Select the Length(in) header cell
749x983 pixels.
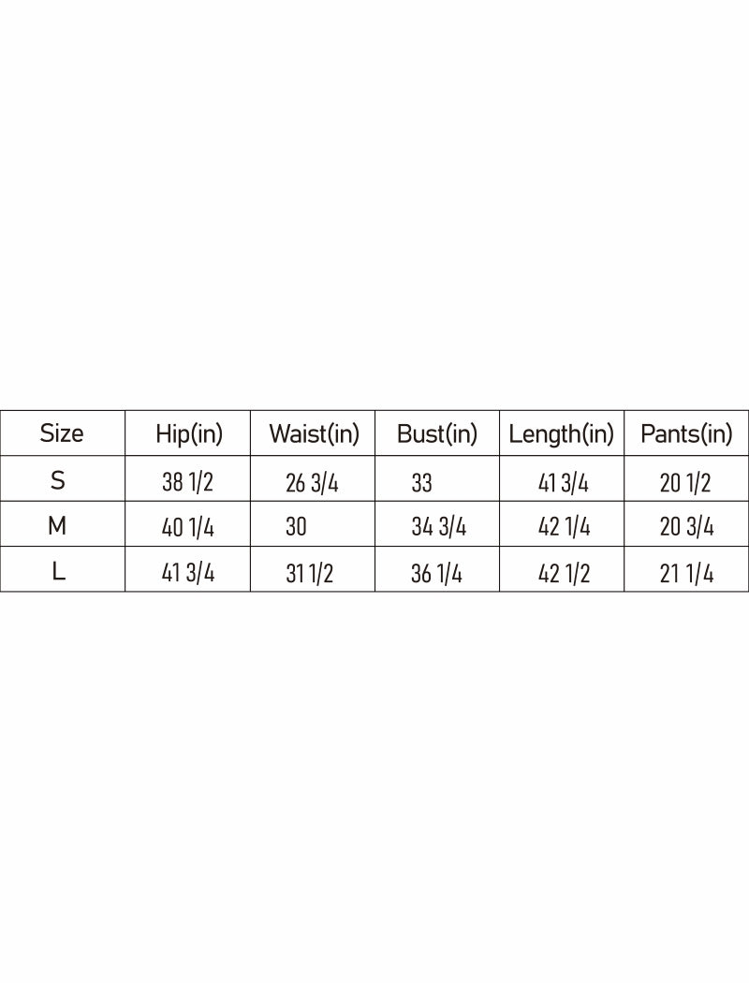(x=562, y=434)
